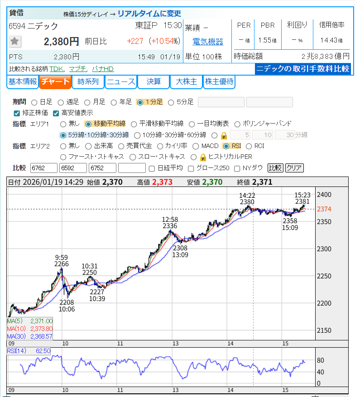Select ボリンジャーバンド indicator
Image resolution: width=355 pixels, height=397 pixels.
coord(237,124)
